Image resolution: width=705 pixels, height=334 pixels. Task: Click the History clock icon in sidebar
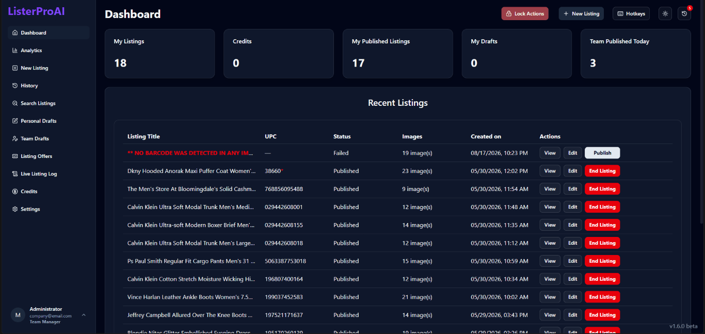tap(15, 86)
